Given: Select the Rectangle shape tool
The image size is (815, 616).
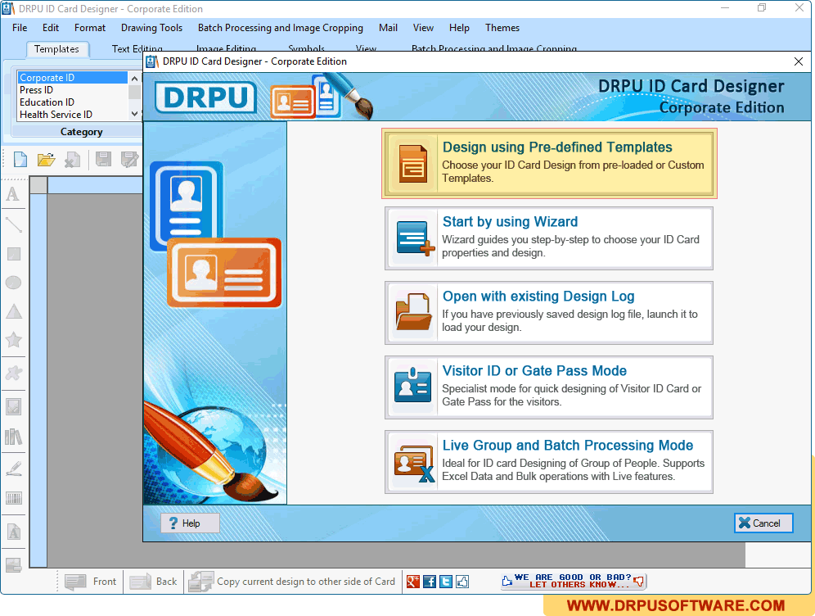Looking at the screenshot, I should (14, 254).
